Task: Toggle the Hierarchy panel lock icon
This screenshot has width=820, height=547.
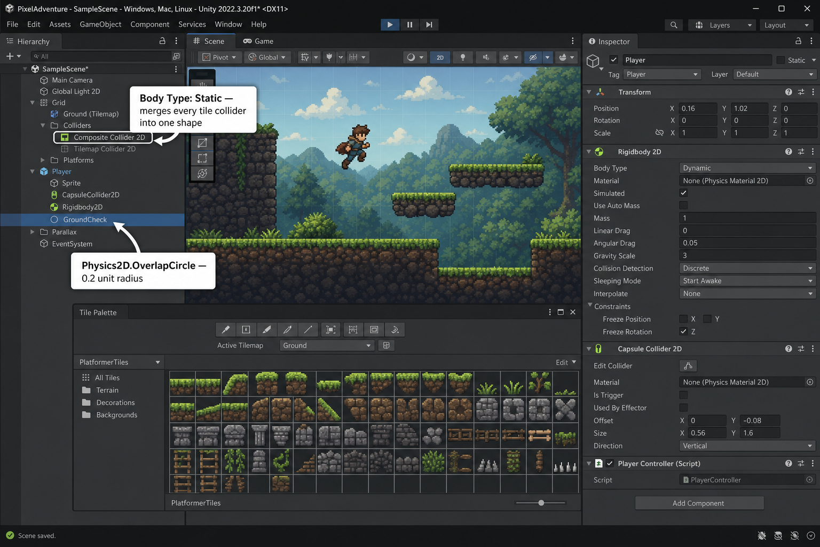Action: (x=162, y=41)
